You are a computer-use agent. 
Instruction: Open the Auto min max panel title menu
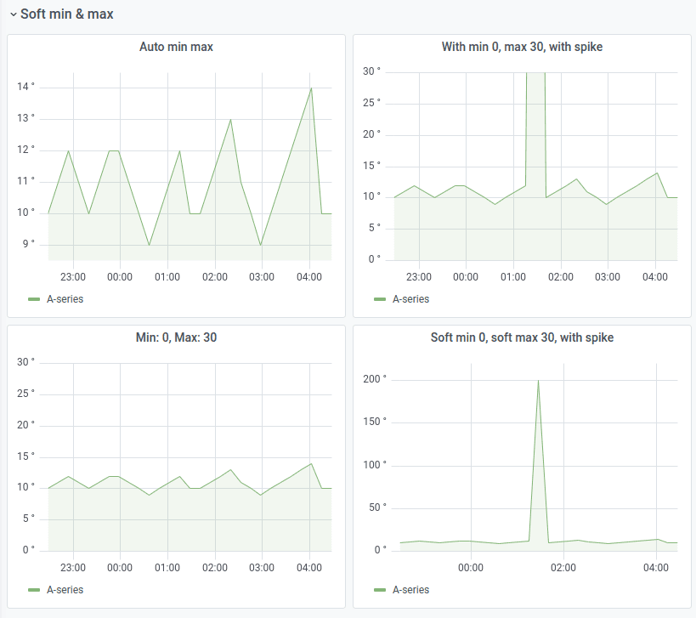coord(176,47)
